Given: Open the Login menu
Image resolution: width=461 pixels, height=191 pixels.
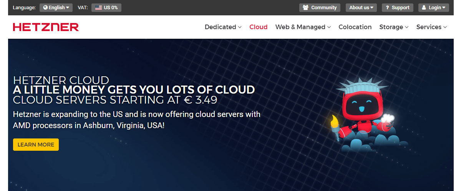Looking at the screenshot, I should [x=434, y=8].
